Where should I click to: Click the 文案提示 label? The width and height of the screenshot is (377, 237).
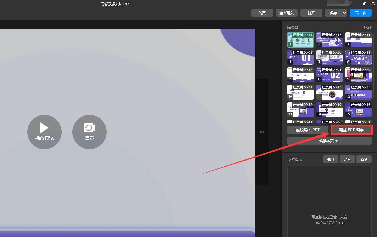295,160
